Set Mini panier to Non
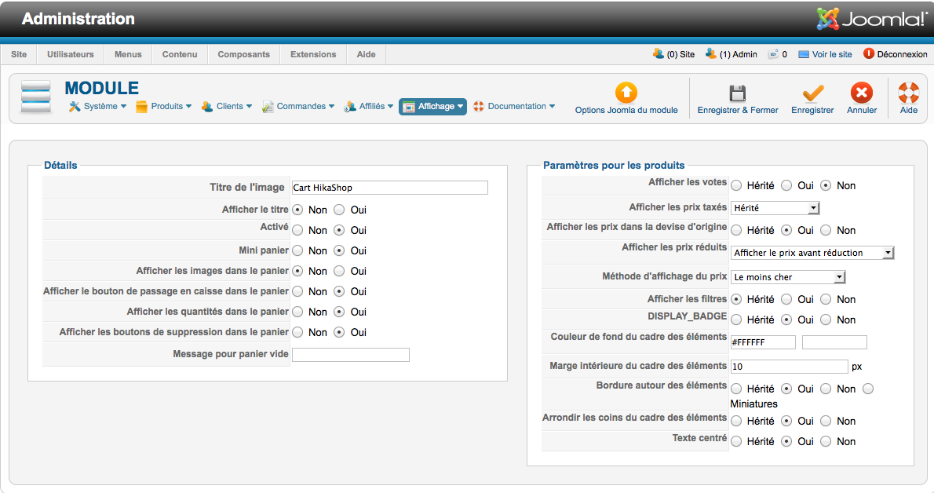The image size is (934, 493). click(298, 250)
